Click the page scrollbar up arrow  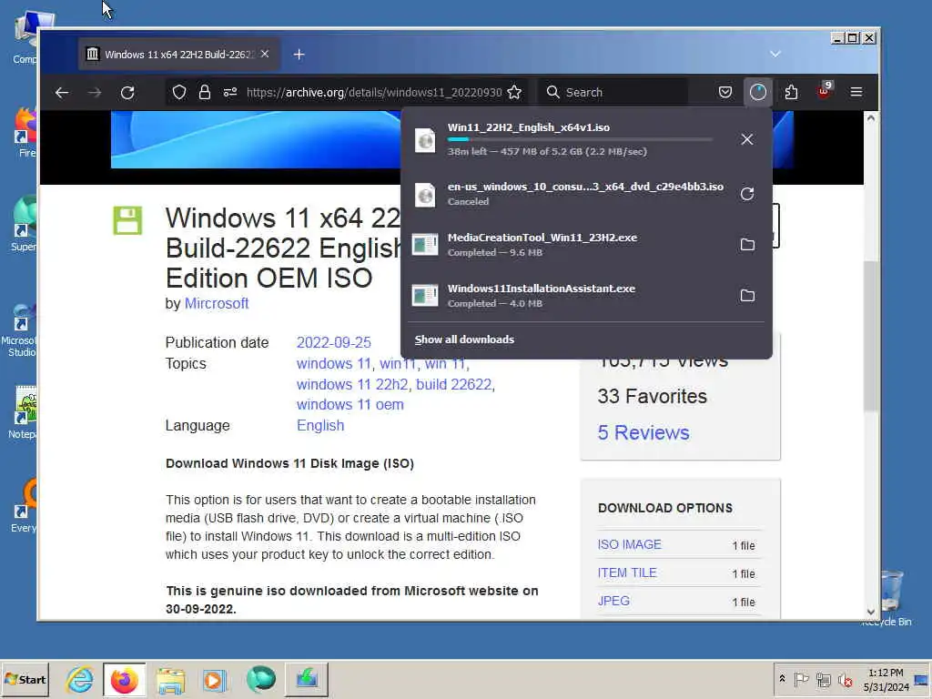871,117
